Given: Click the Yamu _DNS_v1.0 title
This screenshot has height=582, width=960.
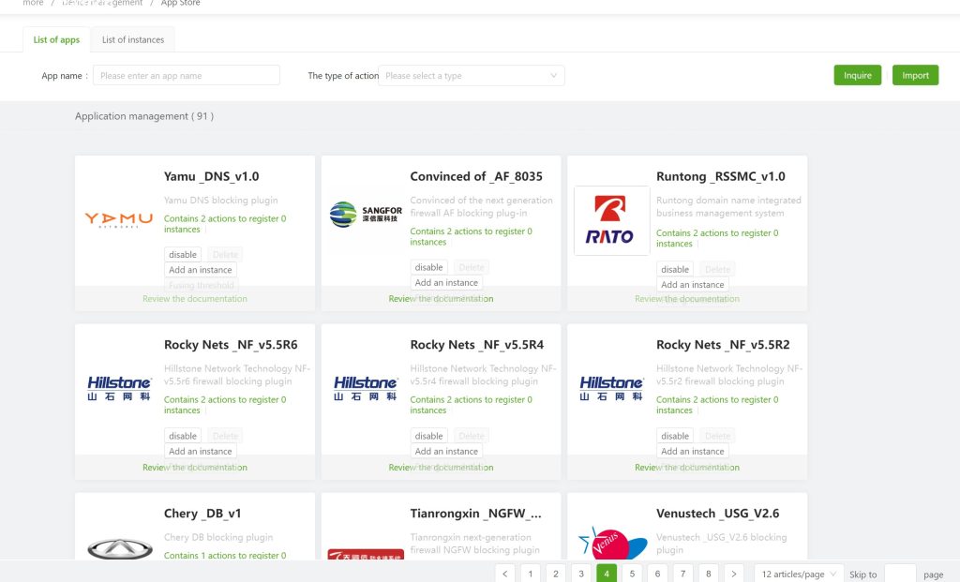Looking at the screenshot, I should pos(211,176).
